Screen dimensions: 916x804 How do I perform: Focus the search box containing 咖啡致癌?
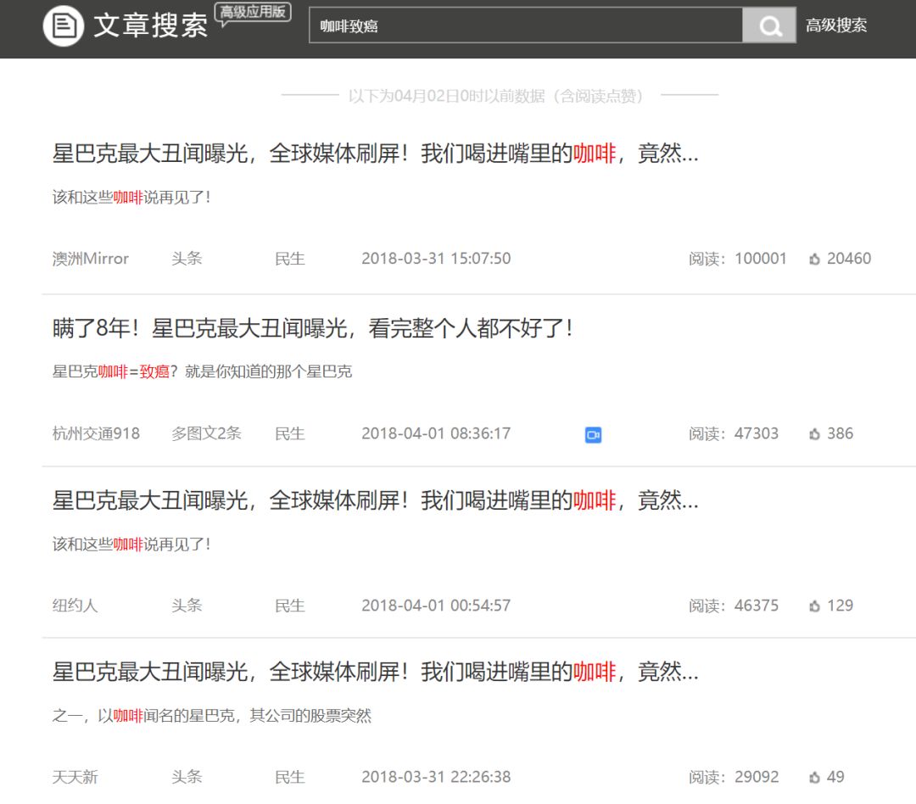[x=526, y=25]
